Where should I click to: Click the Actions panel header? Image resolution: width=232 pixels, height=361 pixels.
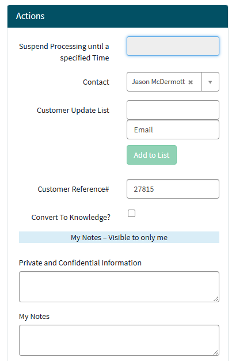click(x=117, y=16)
